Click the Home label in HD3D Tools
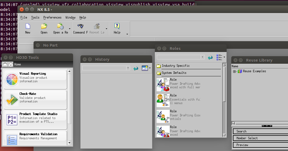This screenshot has width=288, height=151. click(x=17, y=64)
